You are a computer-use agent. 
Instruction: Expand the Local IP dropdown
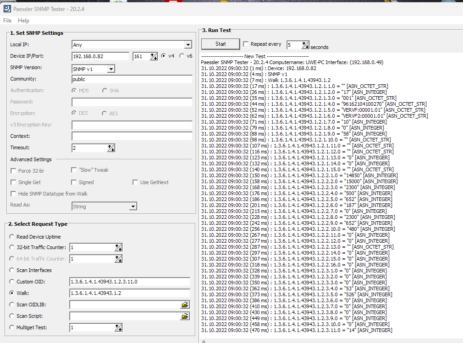click(x=188, y=45)
